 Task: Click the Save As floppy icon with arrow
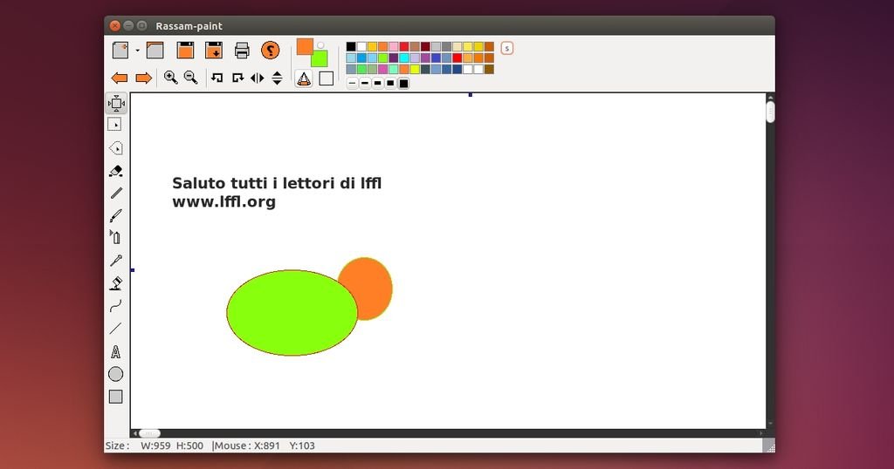tap(214, 51)
